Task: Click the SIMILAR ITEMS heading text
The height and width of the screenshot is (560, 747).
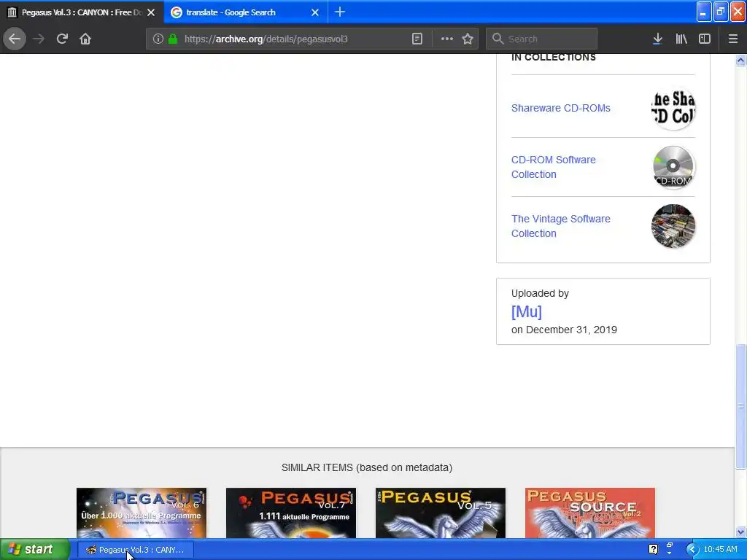Action: 367,467
